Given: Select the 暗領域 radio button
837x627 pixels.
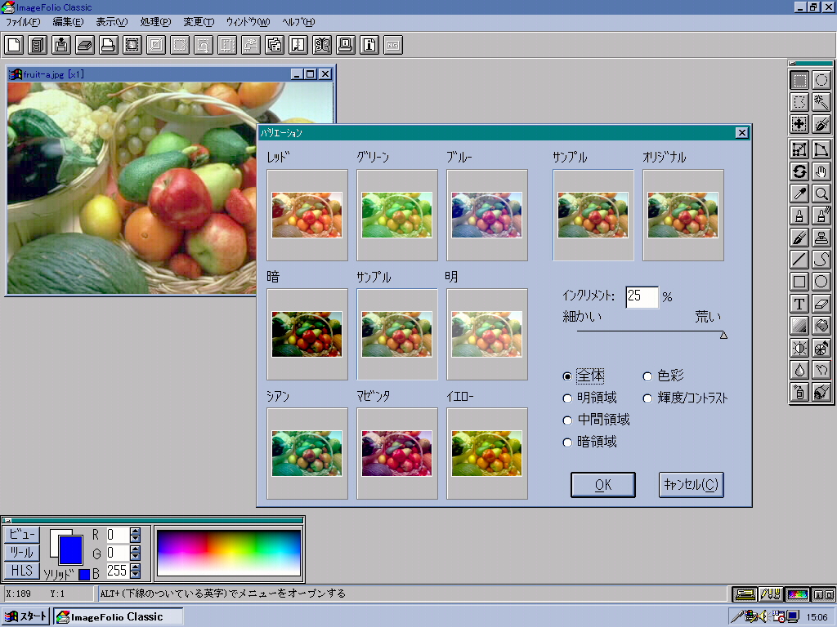Looking at the screenshot, I should coord(568,442).
